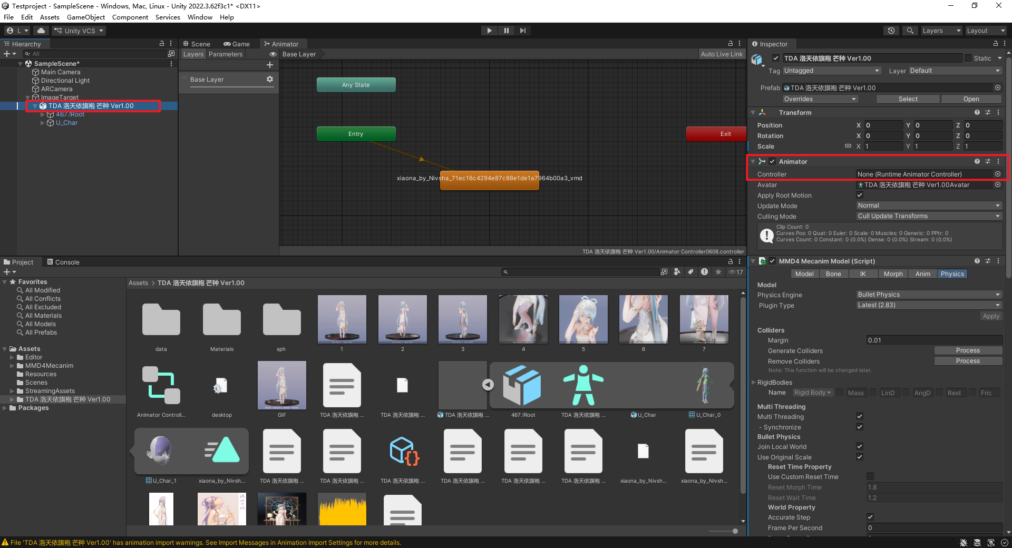Switch to the Game tab
Screen dimensions: 1012x548
pos(237,44)
